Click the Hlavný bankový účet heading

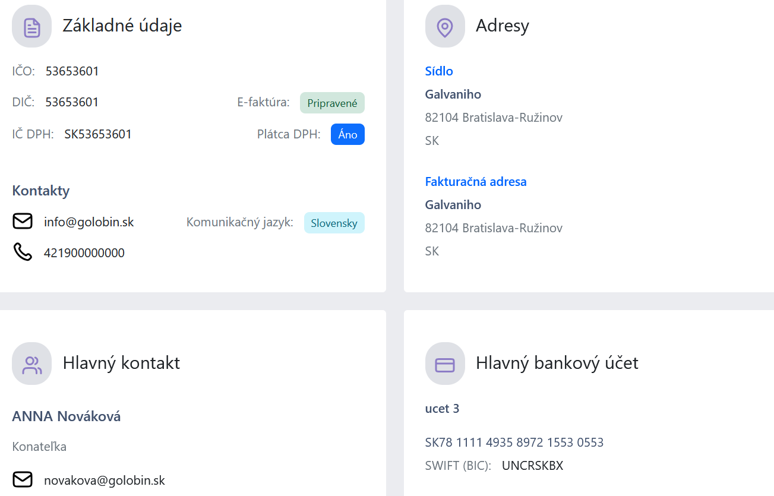(557, 363)
